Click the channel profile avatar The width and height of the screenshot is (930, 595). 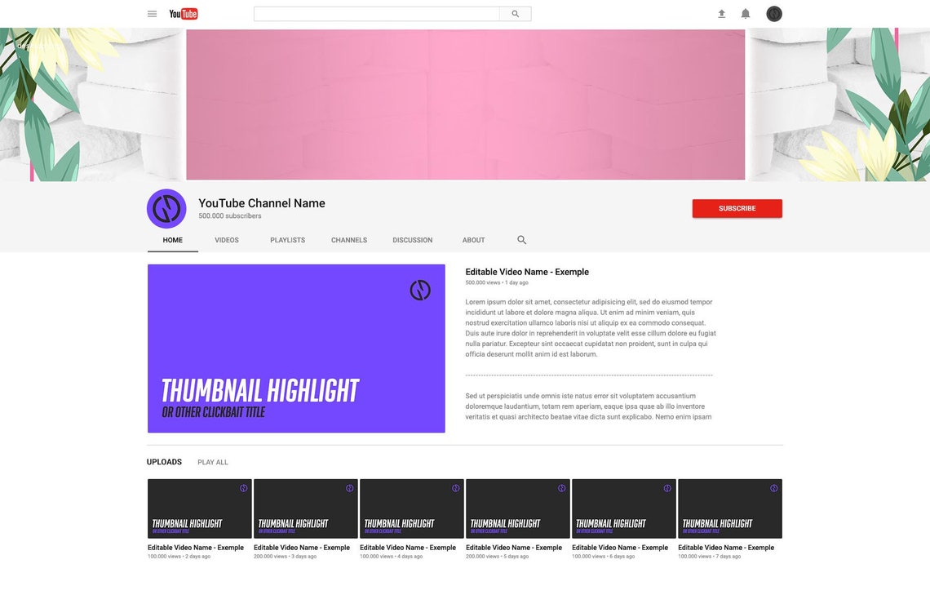click(x=166, y=206)
